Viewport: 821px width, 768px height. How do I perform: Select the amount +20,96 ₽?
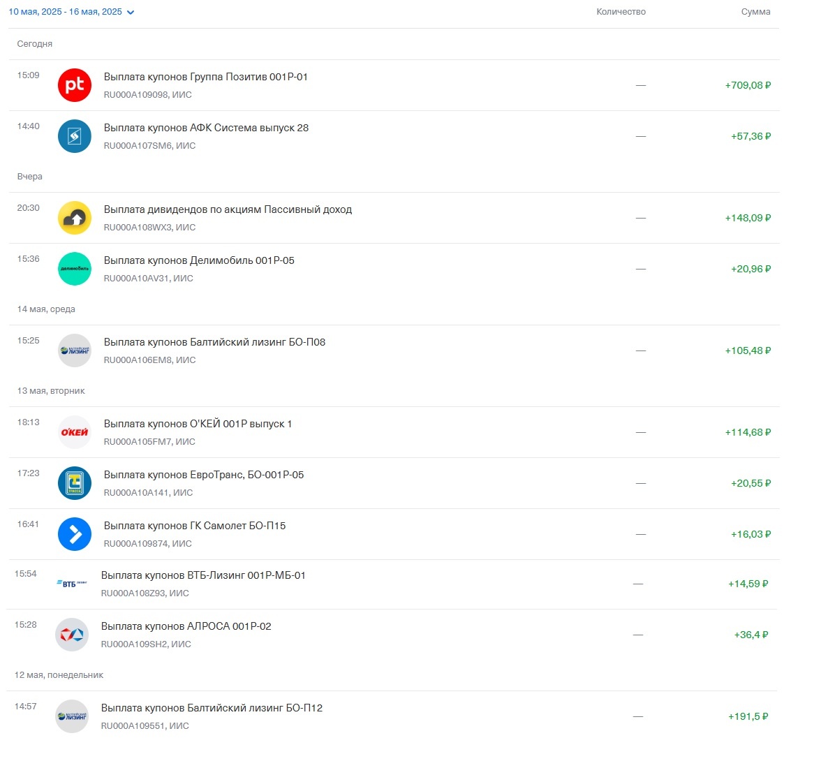(x=751, y=269)
